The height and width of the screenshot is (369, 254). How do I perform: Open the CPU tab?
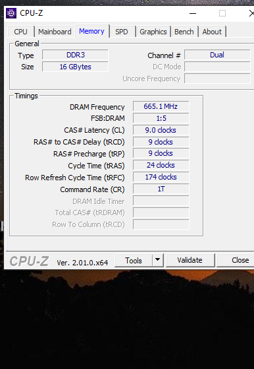20,32
